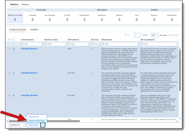Image resolution: width=185 pixels, height=131 pixels.
Task: Open document LKITCHEN_0001551 link
Action: (x=29, y=73)
